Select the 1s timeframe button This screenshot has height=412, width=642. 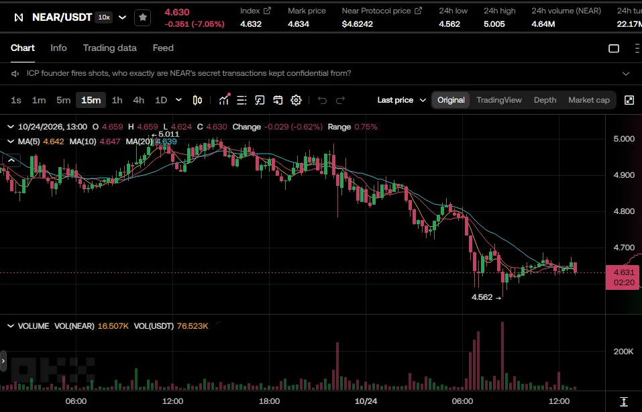[16, 100]
